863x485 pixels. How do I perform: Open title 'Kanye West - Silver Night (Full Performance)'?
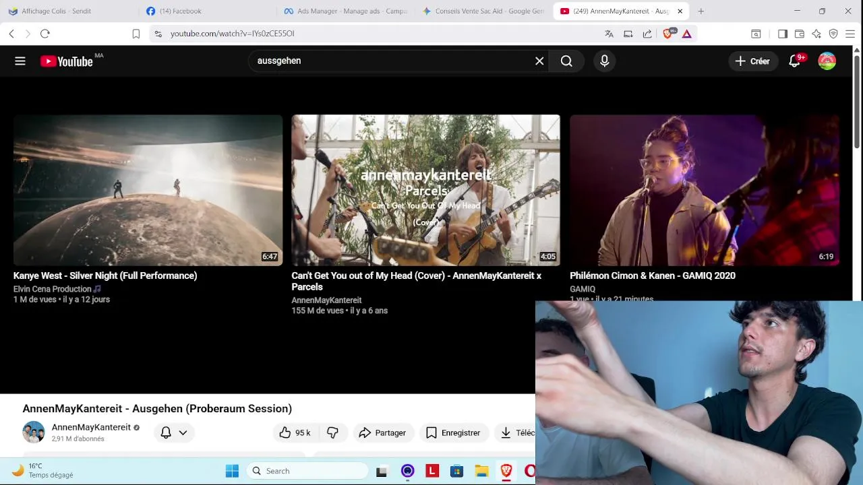(x=105, y=276)
